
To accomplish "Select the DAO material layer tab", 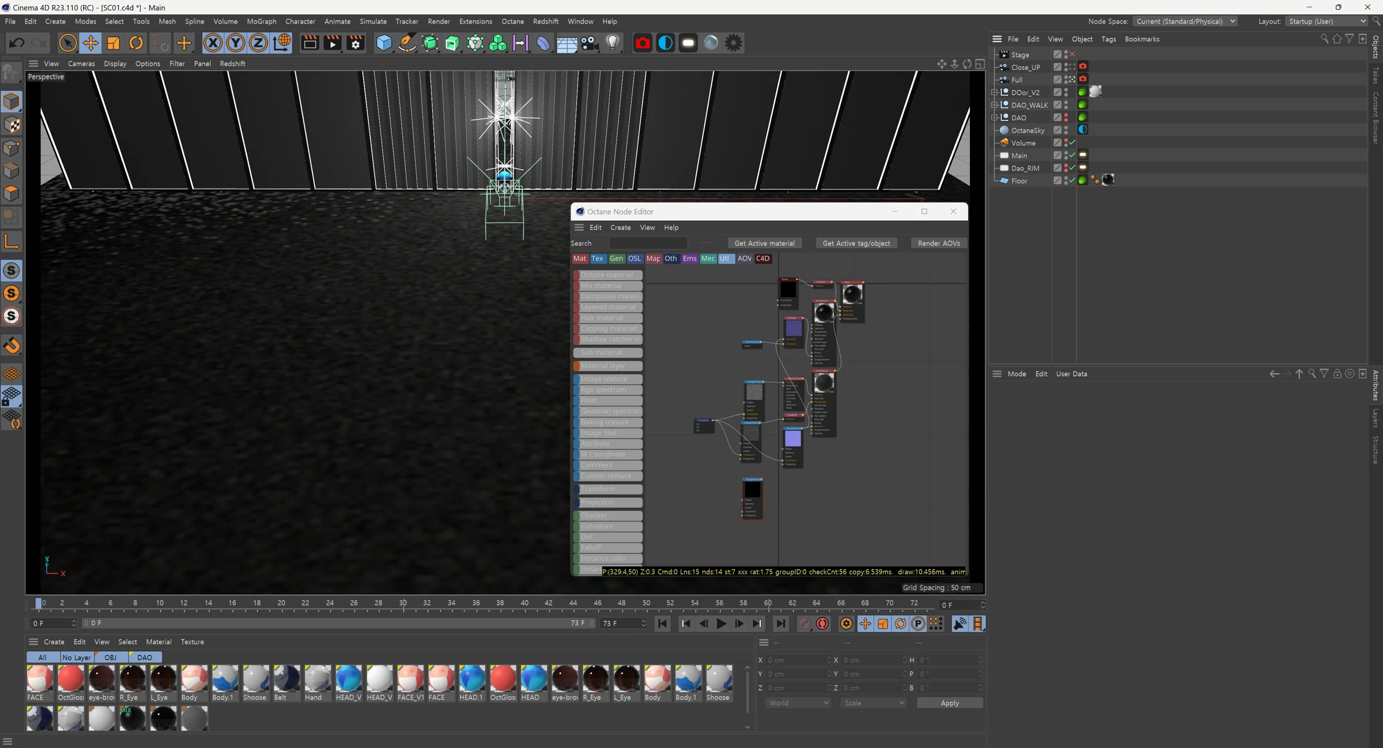I will (x=145, y=658).
